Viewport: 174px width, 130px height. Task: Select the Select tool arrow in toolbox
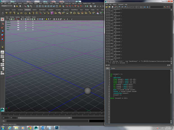click(x=2, y=19)
